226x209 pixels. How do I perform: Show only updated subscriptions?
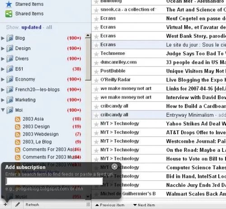pos(31,27)
